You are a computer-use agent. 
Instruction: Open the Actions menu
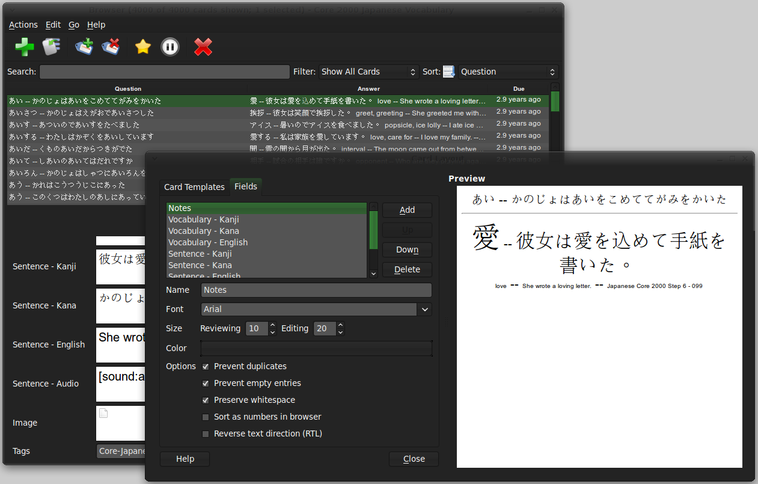pos(23,25)
